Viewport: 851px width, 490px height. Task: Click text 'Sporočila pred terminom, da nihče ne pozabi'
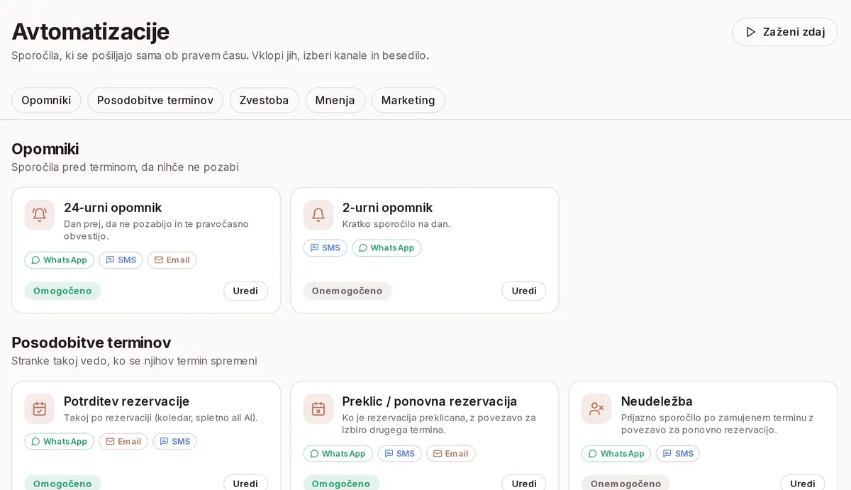[125, 167]
